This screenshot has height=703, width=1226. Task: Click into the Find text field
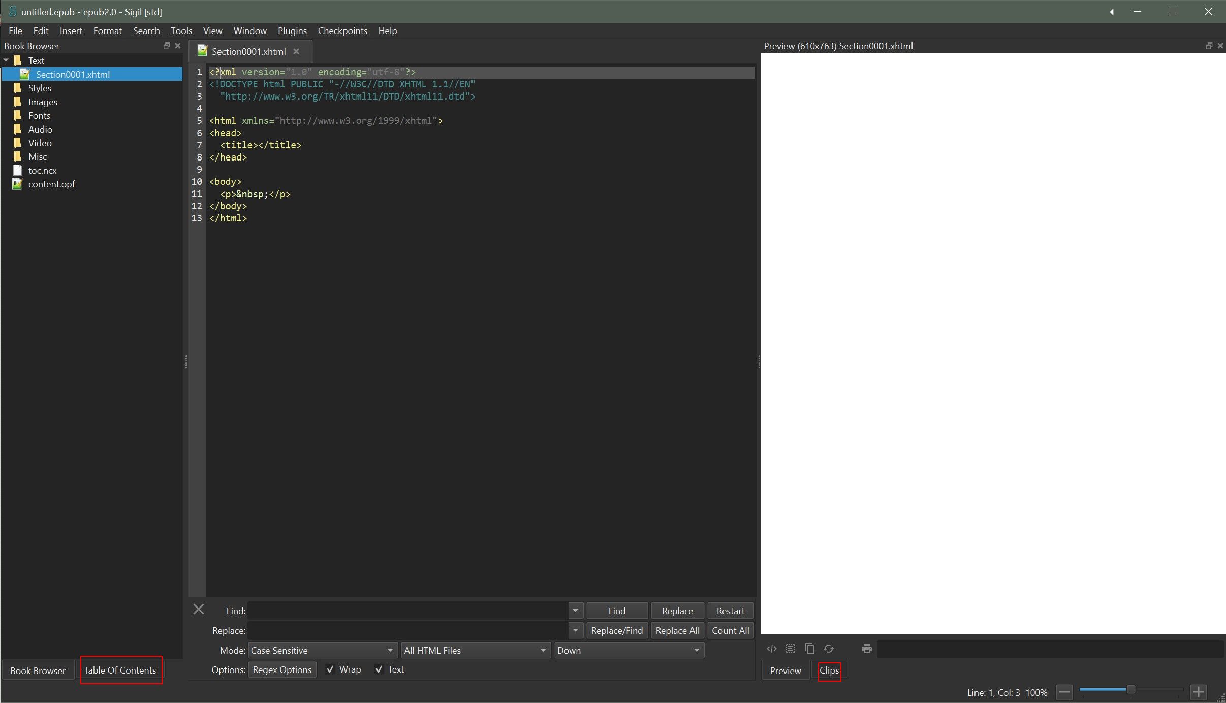coord(408,611)
